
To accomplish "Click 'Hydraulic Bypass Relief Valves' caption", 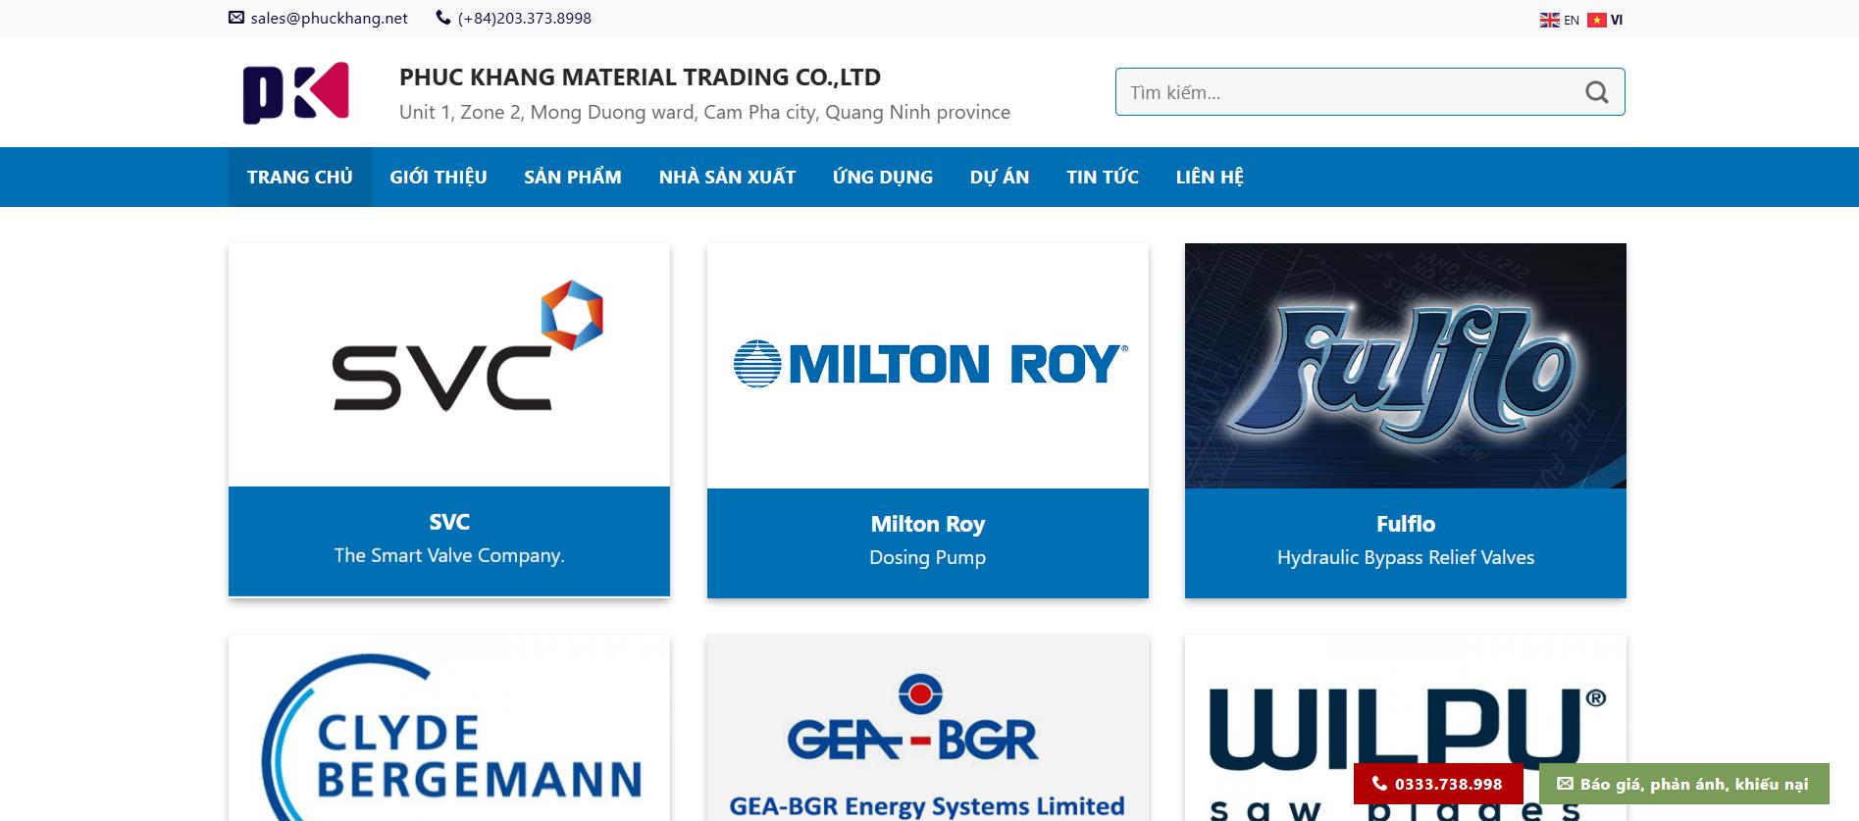I will coord(1406,557).
